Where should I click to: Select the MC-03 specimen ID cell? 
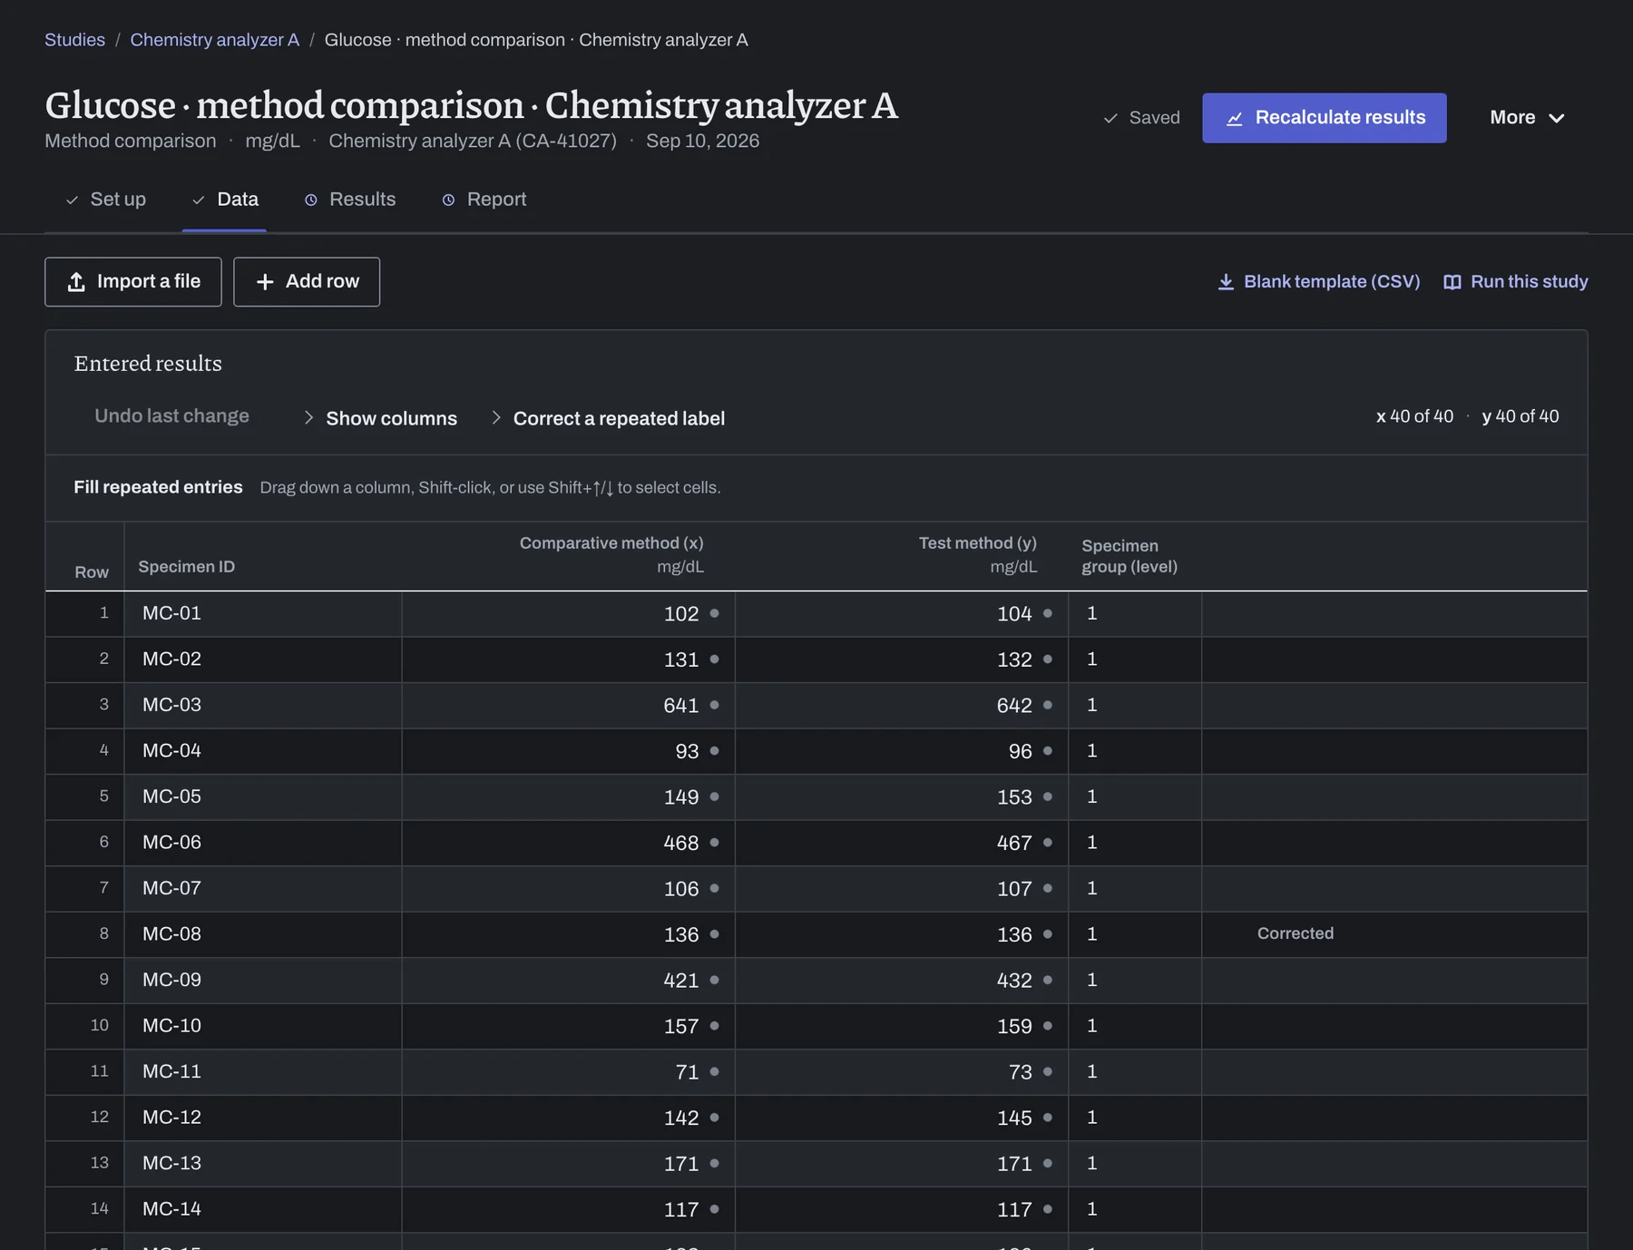tap(263, 705)
